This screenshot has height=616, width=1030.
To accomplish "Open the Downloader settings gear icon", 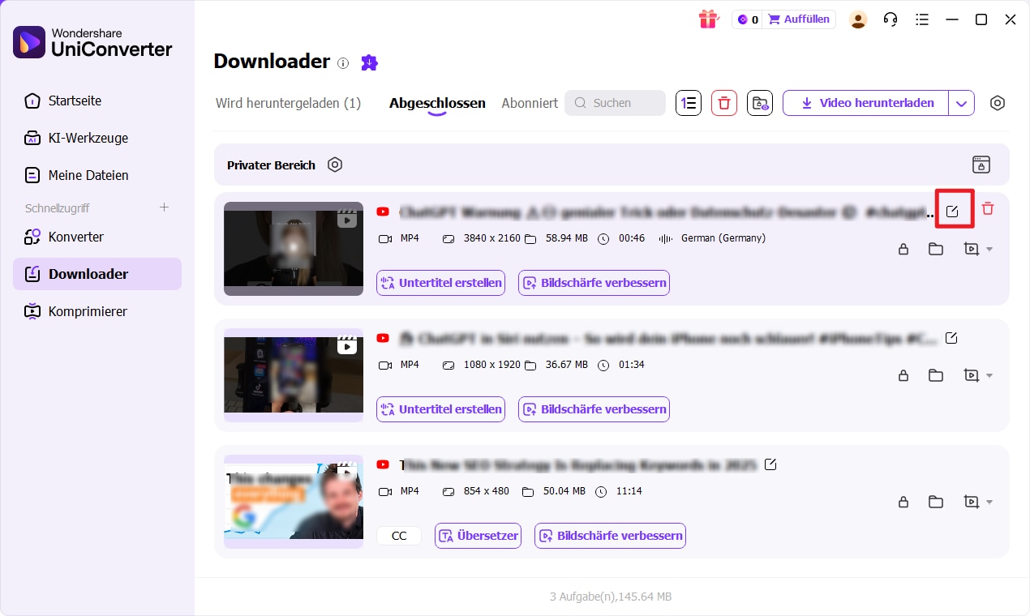I will click(998, 103).
